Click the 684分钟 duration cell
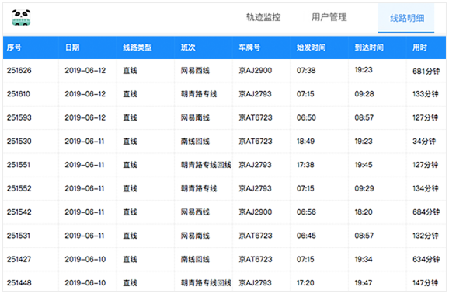449x294 pixels. pyautogui.click(x=426, y=212)
